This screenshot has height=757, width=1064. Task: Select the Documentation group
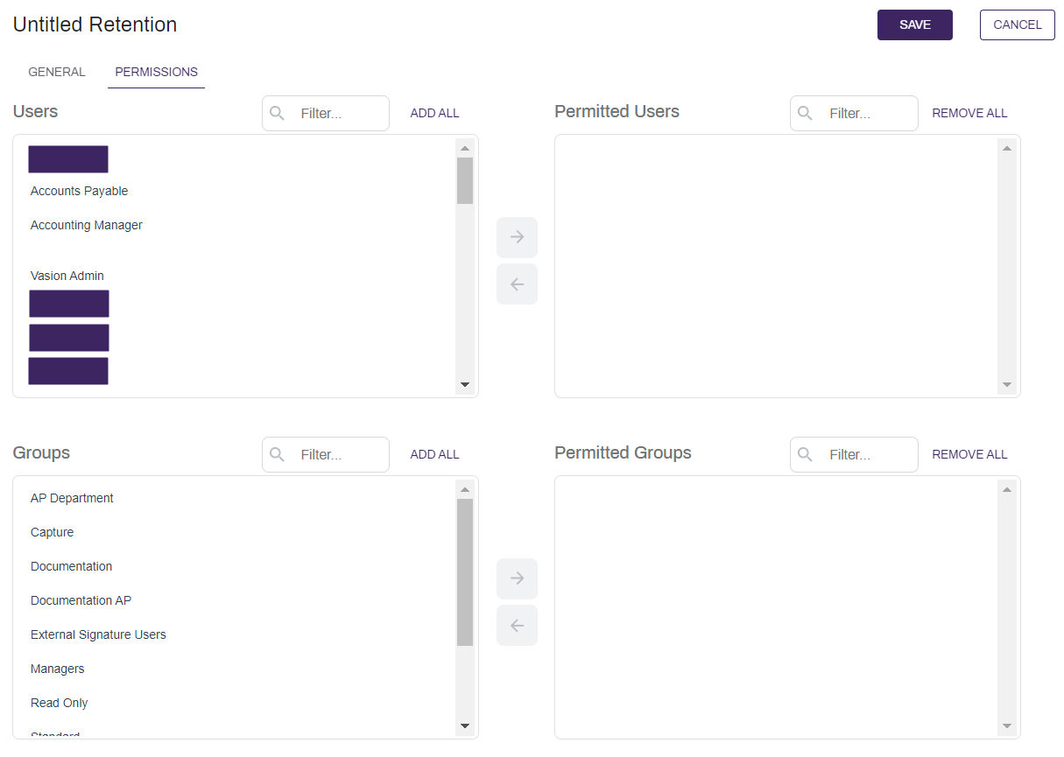click(x=71, y=566)
